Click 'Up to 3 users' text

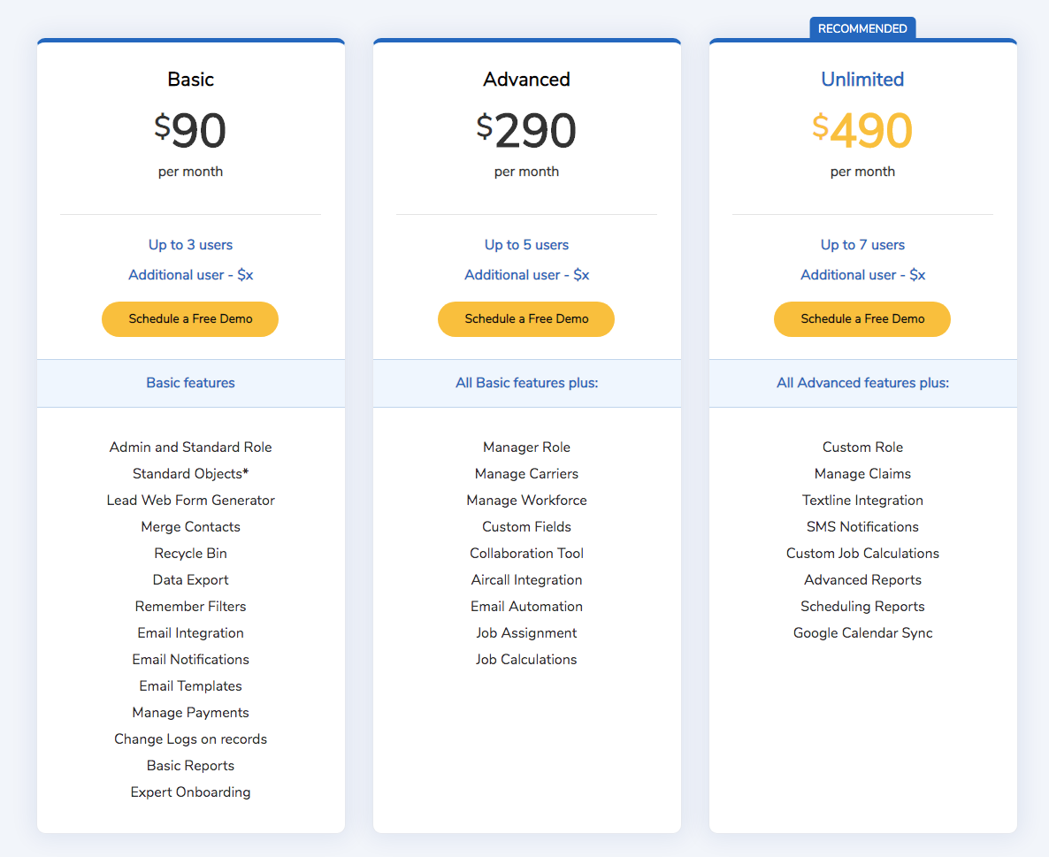[190, 245]
